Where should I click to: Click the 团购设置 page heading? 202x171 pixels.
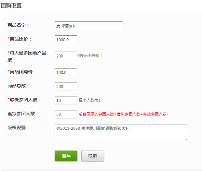pos(12,5)
